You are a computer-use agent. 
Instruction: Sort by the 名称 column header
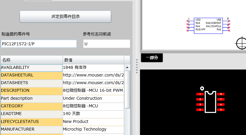click(32, 60)
